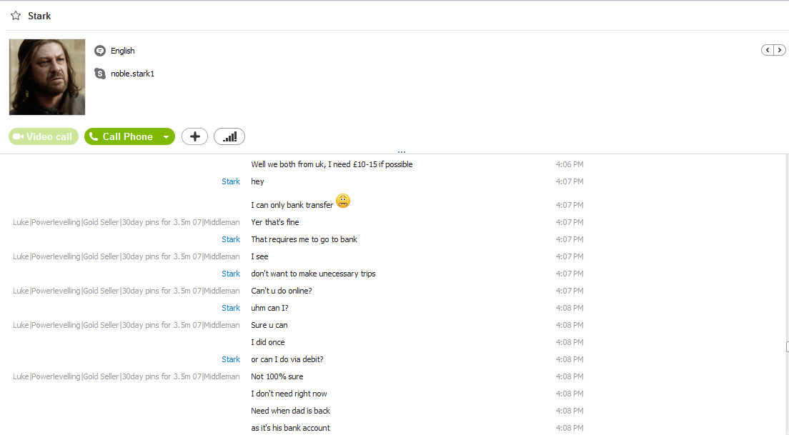This screenshot has height=435, width=789.
Task: Click message 'I did once'
Action: pos(268,342)
